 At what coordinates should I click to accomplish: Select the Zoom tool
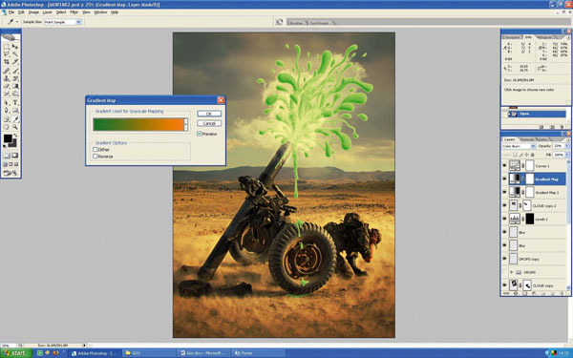[15, 127]
